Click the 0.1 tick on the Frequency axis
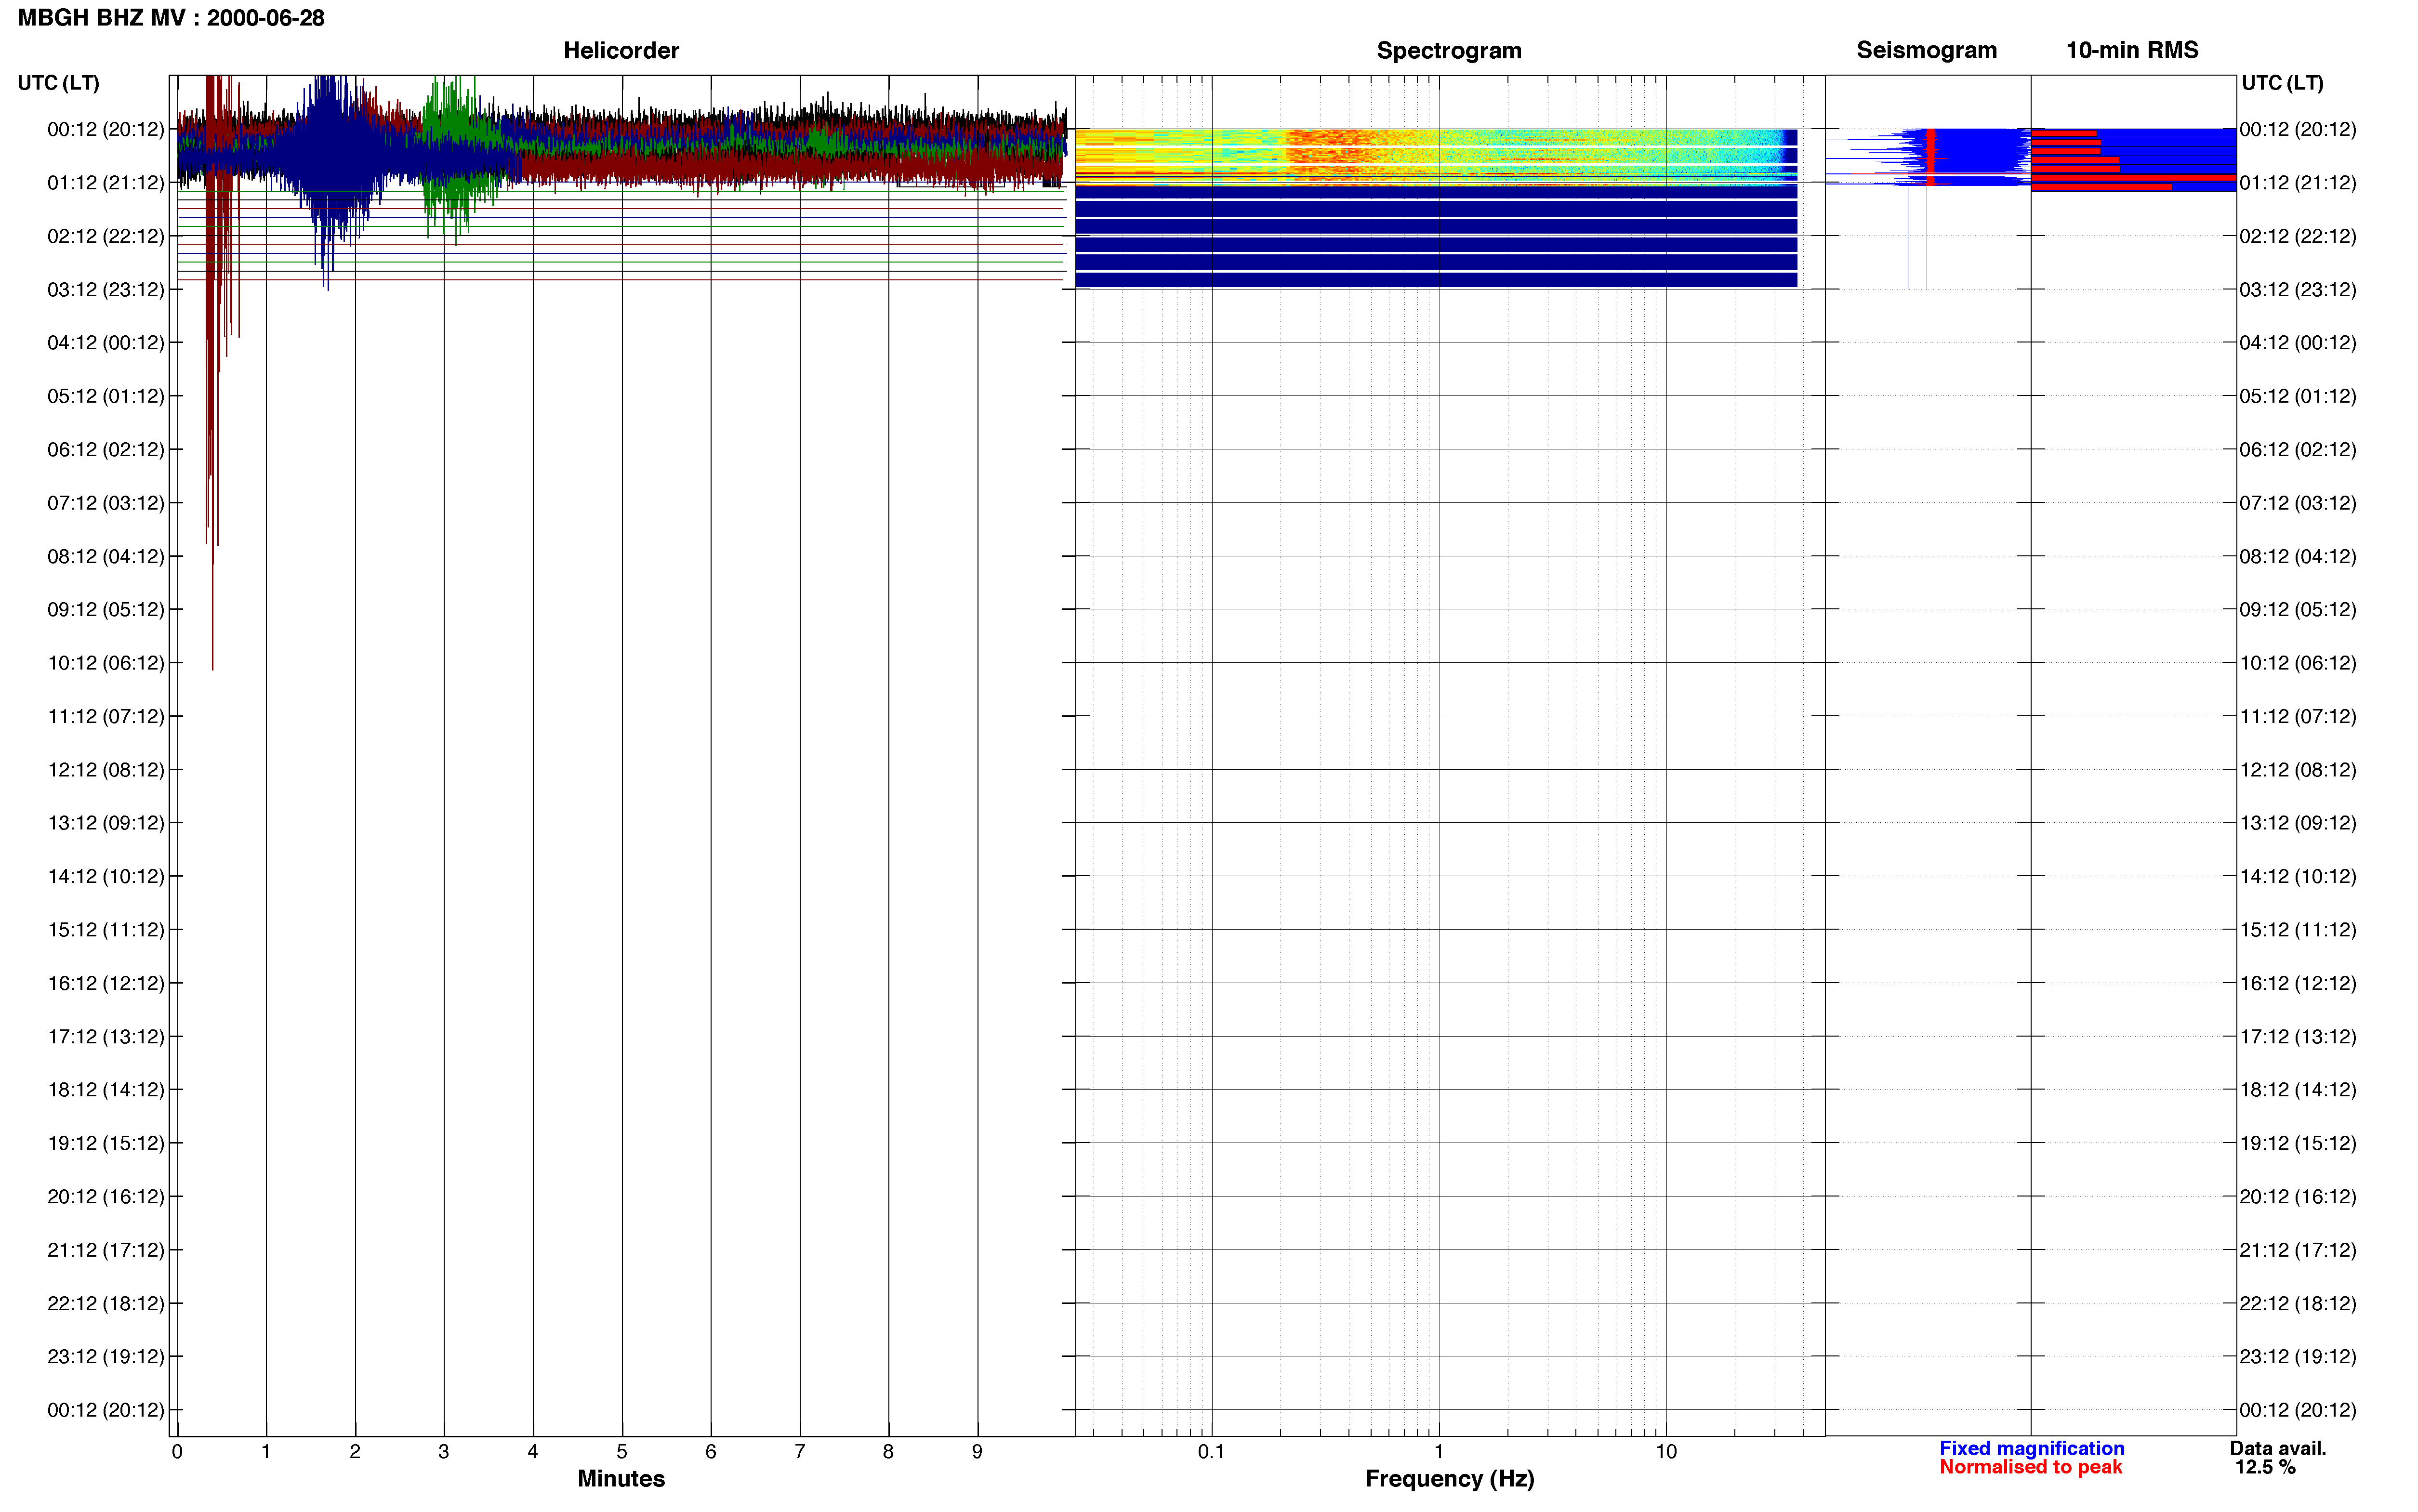Image resolution: width=2418 pixels, height=1512 pixels. pos(1211,1452)
